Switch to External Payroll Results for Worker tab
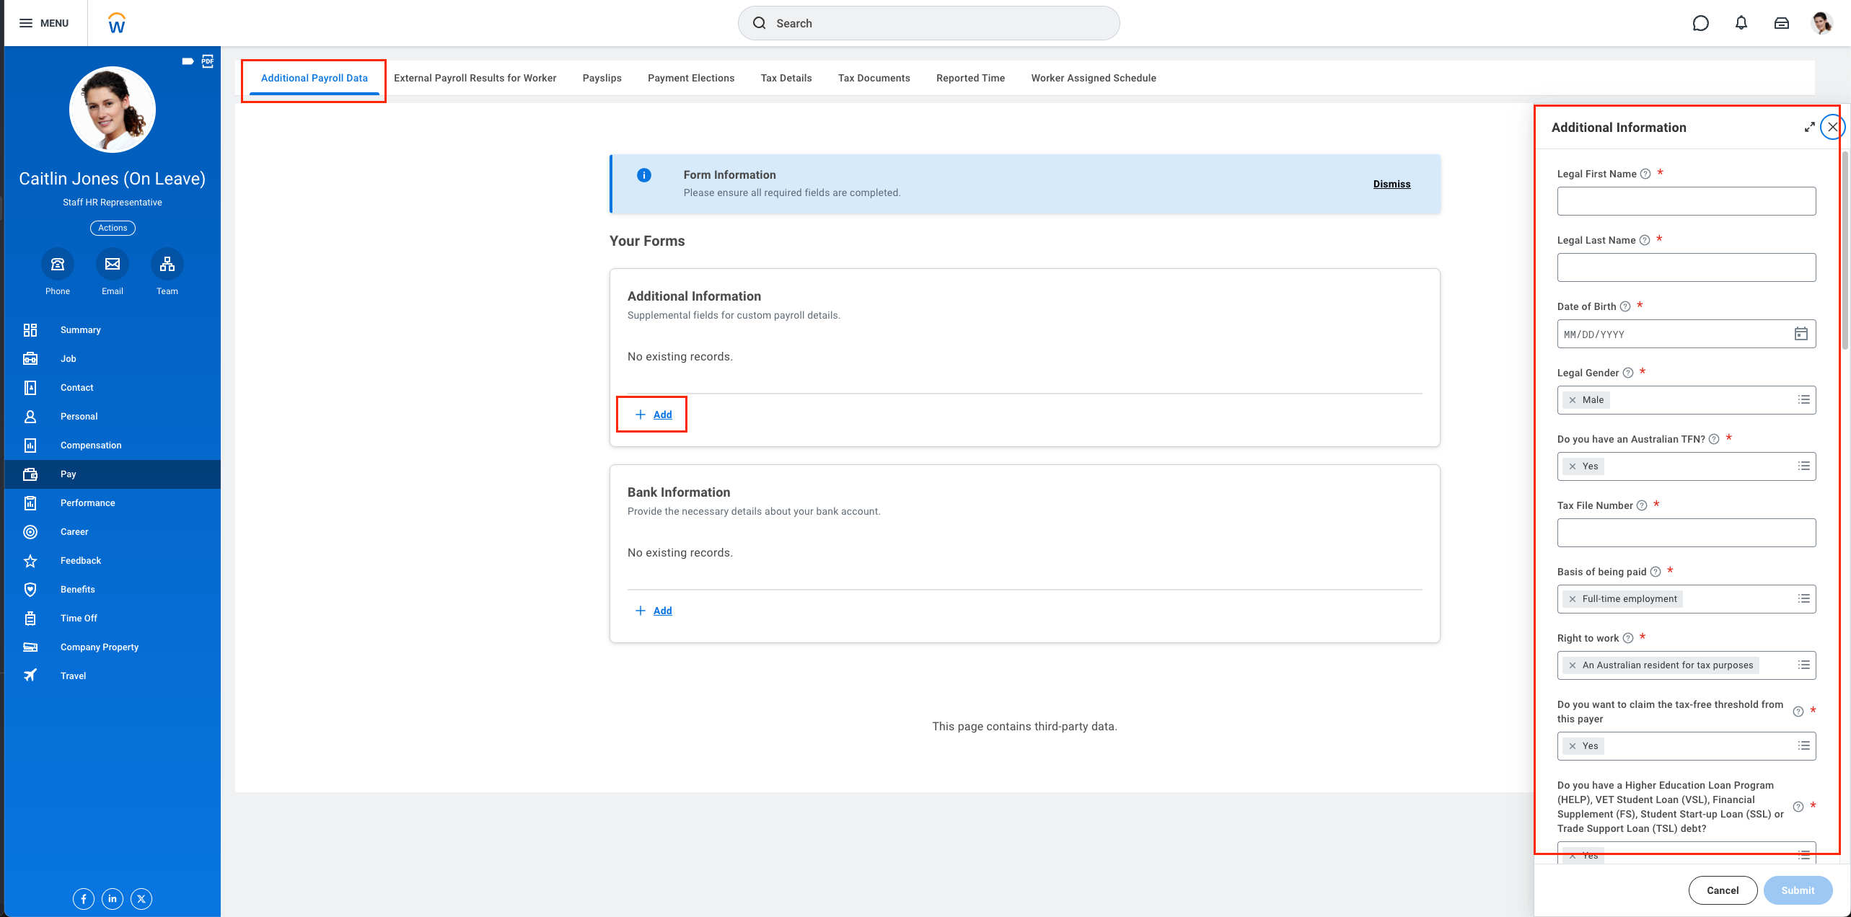 click(475, 78)
